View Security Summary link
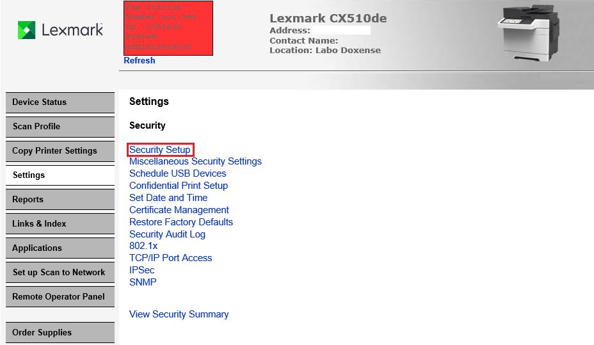 [x=179, y=314]
